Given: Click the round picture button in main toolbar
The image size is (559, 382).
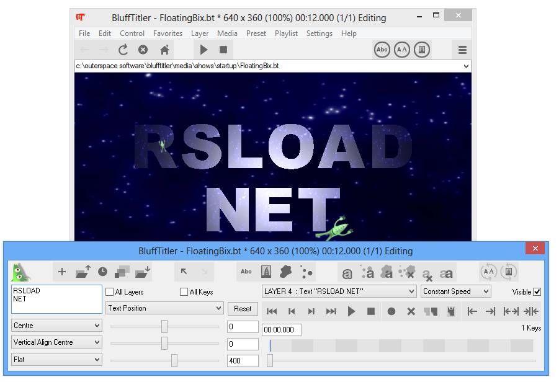Looking at the screenshot, I should click(422, 50).
